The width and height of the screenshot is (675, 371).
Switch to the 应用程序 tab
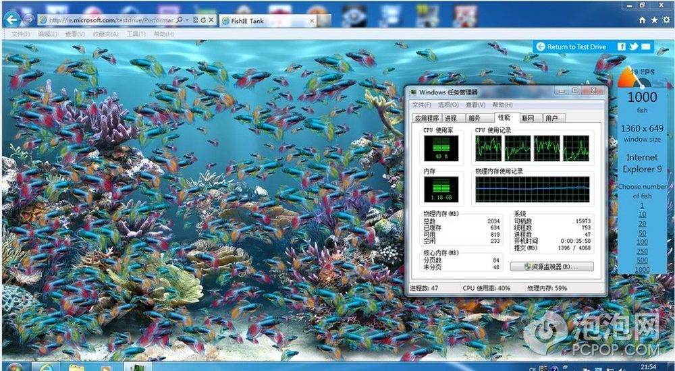(x=427, y=118)
